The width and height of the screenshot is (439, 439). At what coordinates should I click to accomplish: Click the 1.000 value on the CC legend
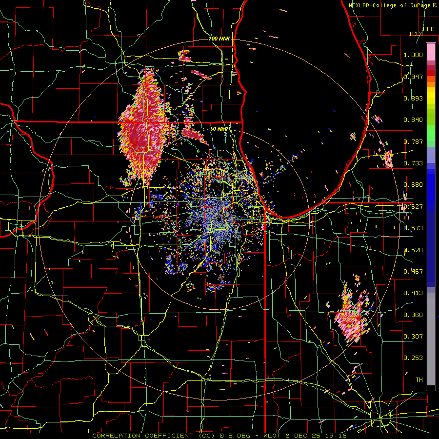click(x=413, y=55)
